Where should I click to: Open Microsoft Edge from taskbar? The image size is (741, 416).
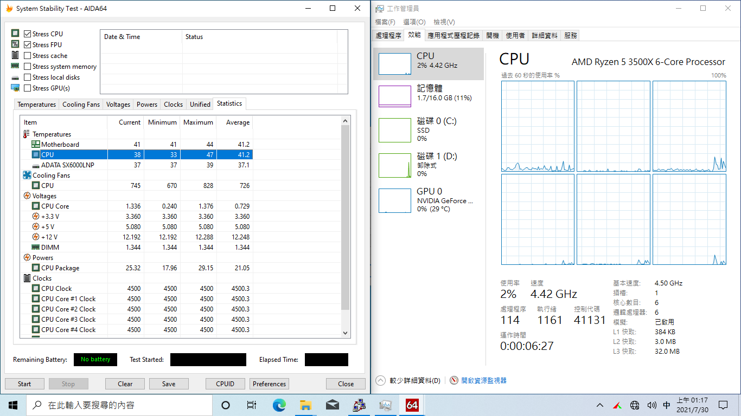tap(279, 405)
